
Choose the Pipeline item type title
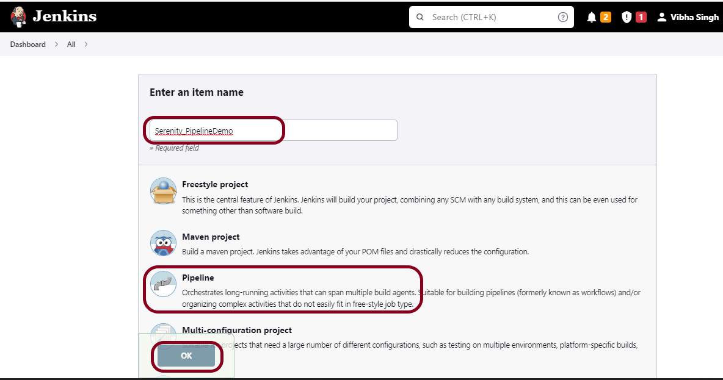[x=198, y=278]
